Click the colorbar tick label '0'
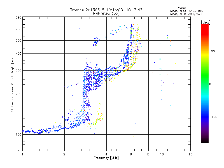This screenshot has height=168, width=224. coord(210,84)
